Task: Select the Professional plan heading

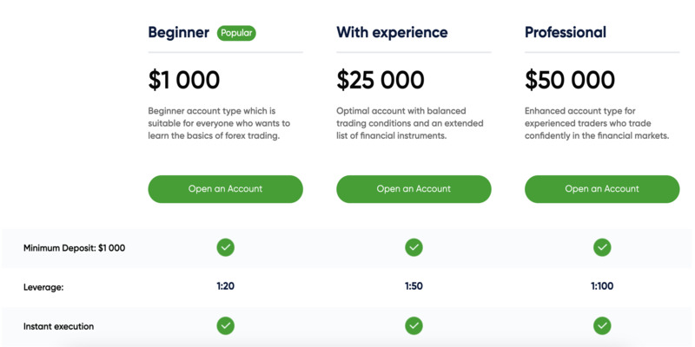Action: (x=566, y=33)
